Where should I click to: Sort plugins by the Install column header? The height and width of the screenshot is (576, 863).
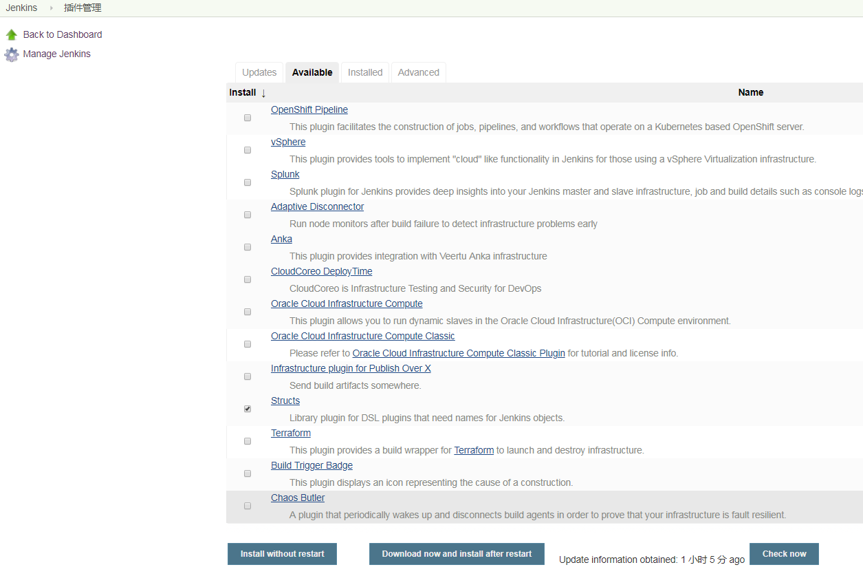(242, 92)
